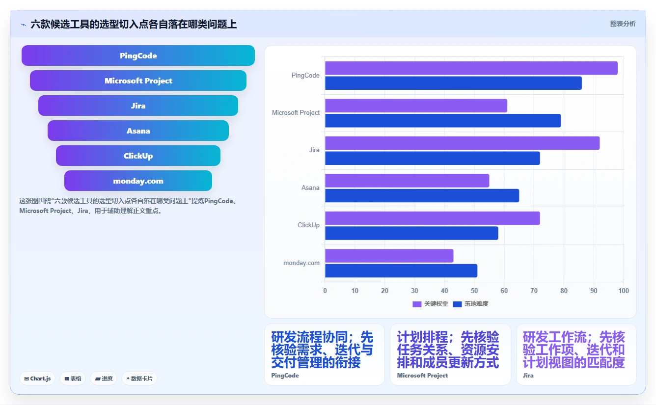The image size is (656, 405).
Task: Click the x-axis tick value 100
Action: (x=624, y=291)
